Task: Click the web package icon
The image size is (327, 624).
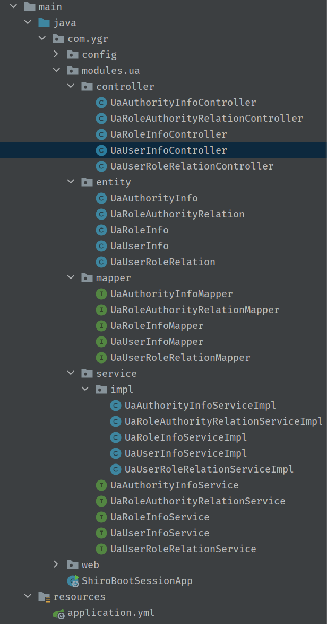Action: [73, 564]
